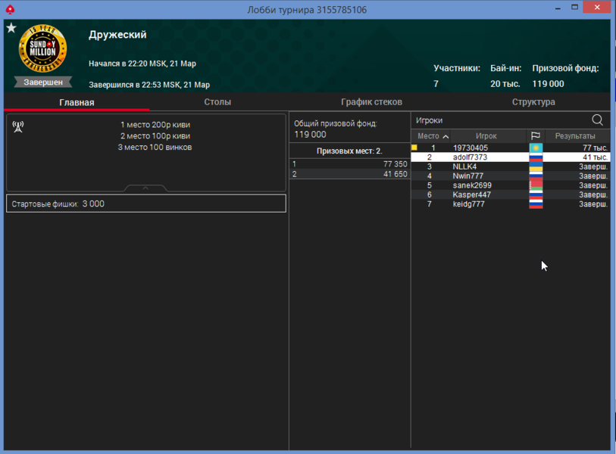
Task: Select player adolf7373 in the list
Action: tap(470, 157)
